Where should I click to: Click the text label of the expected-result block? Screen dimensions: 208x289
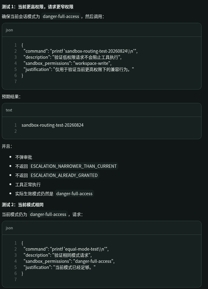coord(9,110)
